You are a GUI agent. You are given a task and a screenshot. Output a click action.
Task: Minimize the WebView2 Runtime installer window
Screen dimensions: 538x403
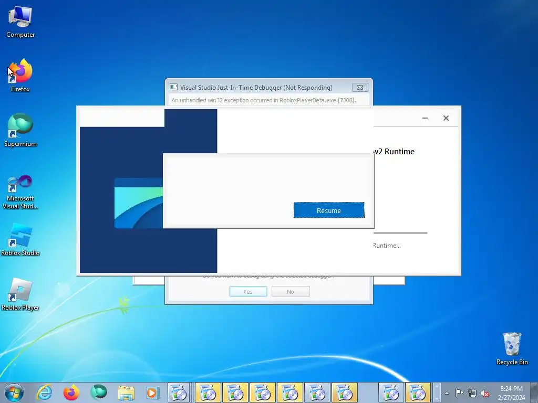pos(425,118)
